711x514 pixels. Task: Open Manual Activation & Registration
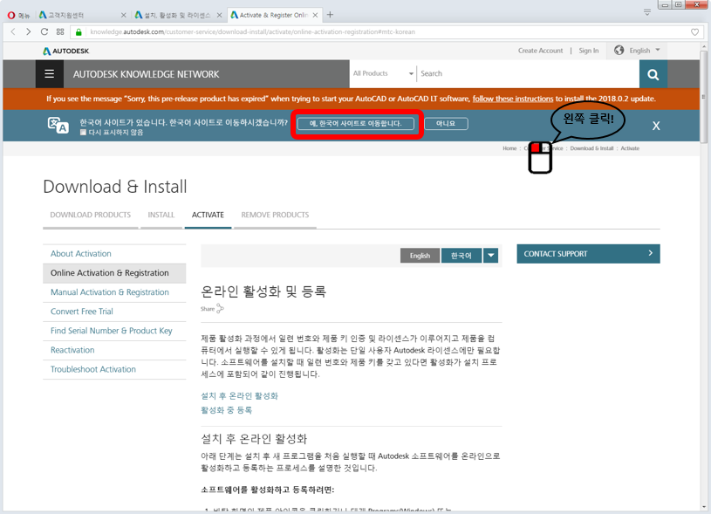tap(110, 292)
